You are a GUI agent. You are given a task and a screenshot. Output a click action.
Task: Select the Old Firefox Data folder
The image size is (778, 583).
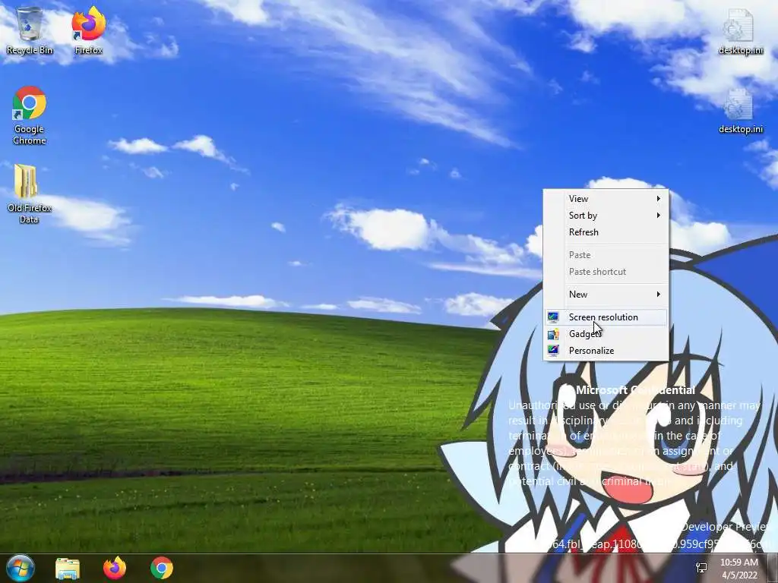tap(30, 194)
